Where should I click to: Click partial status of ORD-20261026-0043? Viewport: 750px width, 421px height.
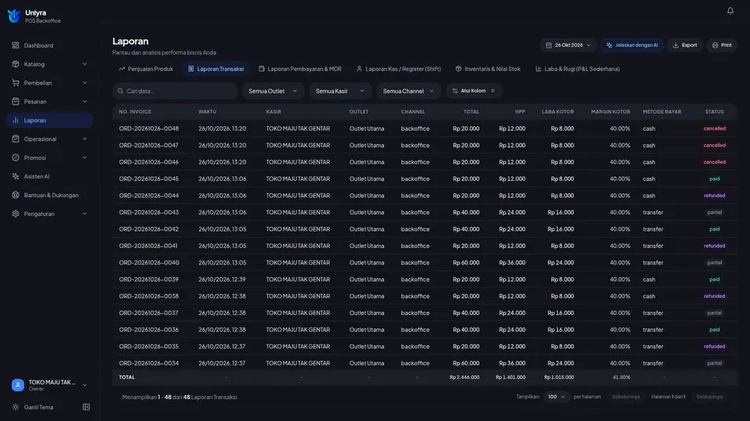coord(714,212)
